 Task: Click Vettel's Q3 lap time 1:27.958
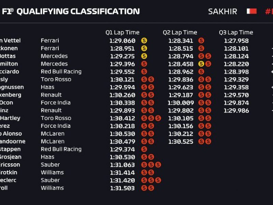236,41
